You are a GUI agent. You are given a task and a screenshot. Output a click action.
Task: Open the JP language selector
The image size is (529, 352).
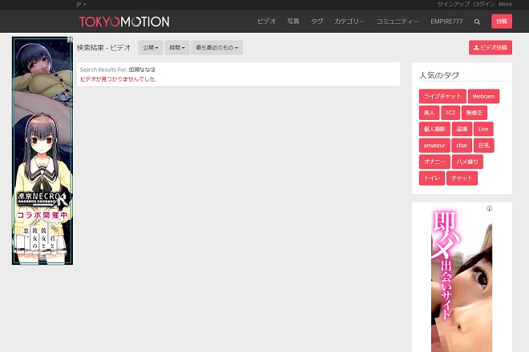[x=80, y=4]
